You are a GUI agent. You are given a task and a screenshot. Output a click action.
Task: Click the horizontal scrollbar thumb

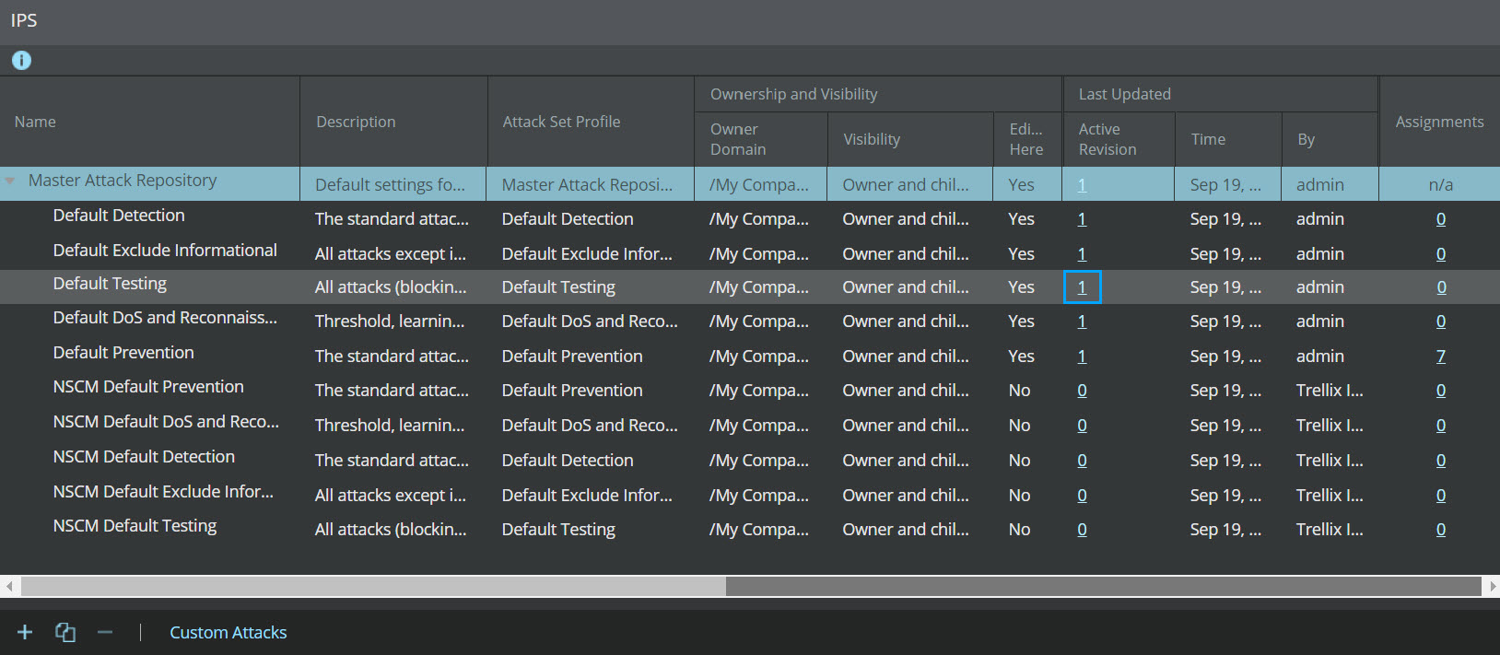(1103, 586)
